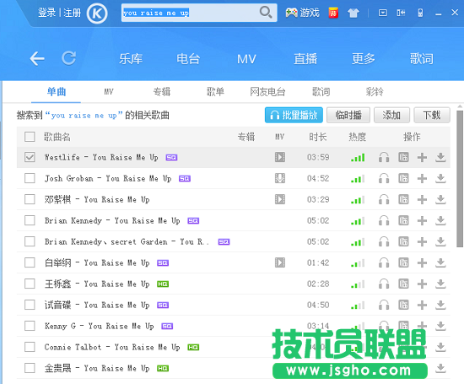
Task: Check the Connie Talbot song checkbox
Action: [30, 347]
